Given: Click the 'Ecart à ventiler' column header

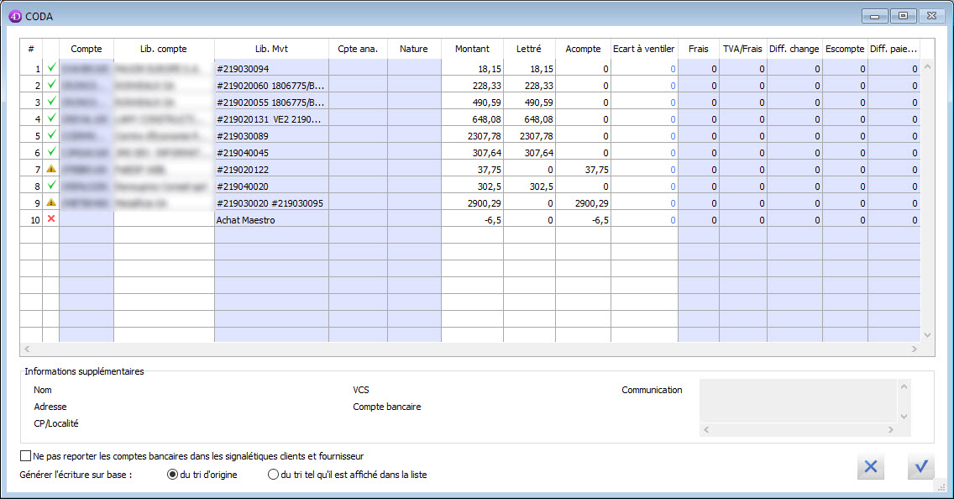Looking at the screenshot, I should 643,49.
